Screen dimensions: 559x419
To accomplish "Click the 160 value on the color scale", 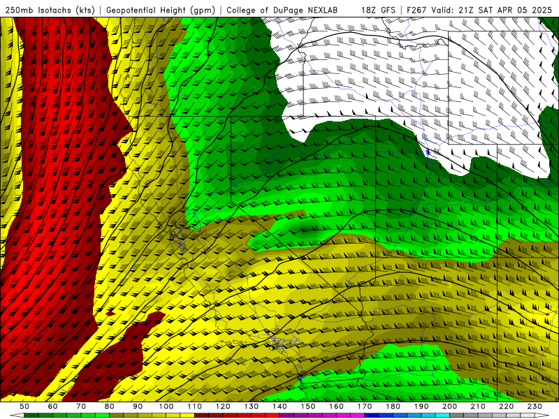I will pyautogui.click(x=336, y=406).
